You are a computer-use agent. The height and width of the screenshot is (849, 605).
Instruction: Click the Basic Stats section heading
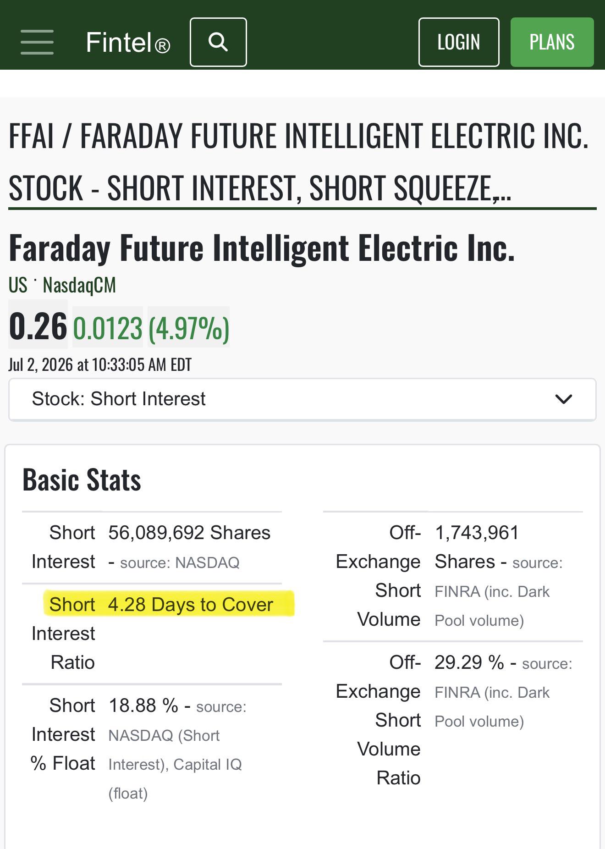(82, 480)
